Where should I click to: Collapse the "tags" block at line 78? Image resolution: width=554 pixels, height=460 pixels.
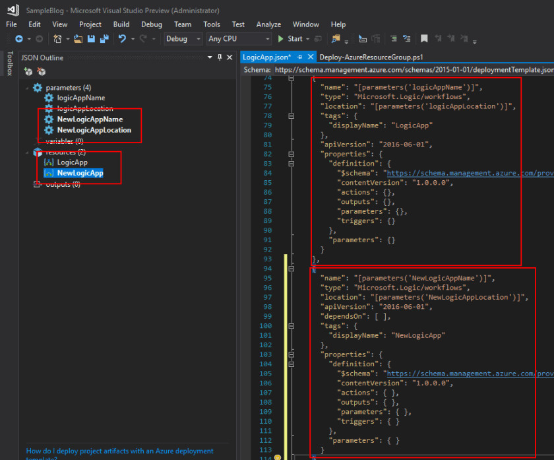pos(292,115)
